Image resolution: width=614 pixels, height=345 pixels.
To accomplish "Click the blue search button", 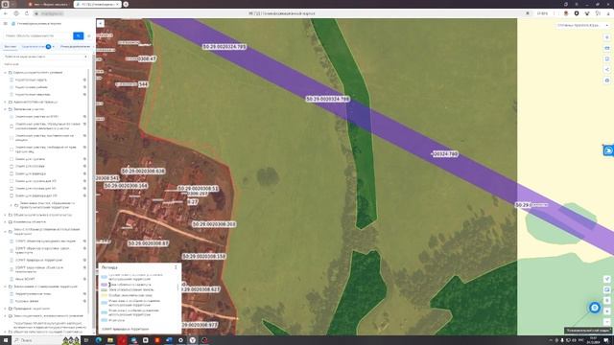I will [x=79, y=35].
